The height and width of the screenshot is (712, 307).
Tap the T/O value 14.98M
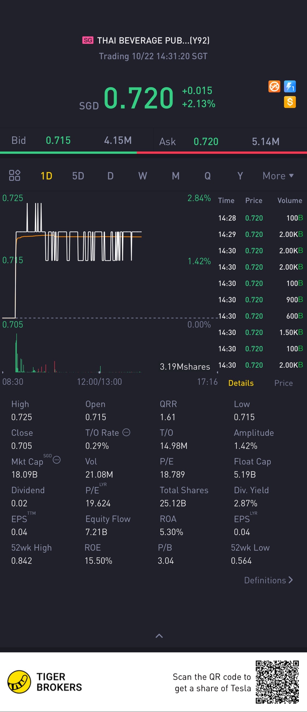click(174, 446)
